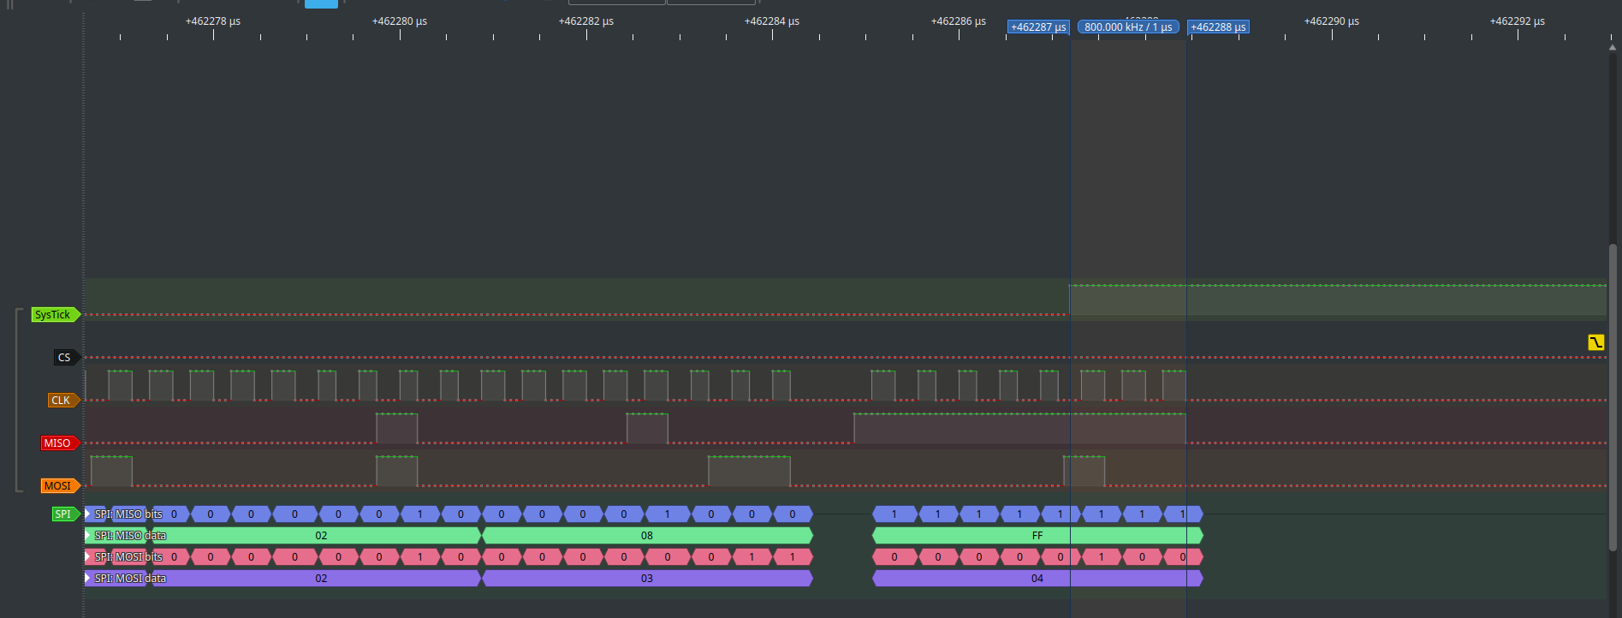Image resolution: width=1622 pixels, height=618 pixels.
Task: Select the MISO data FF annotation
Action: click(1037, 536)
